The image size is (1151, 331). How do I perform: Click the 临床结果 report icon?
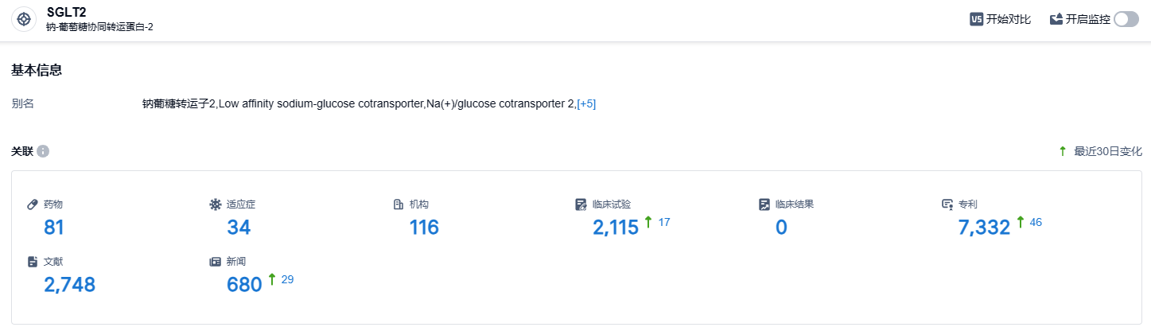764,204
